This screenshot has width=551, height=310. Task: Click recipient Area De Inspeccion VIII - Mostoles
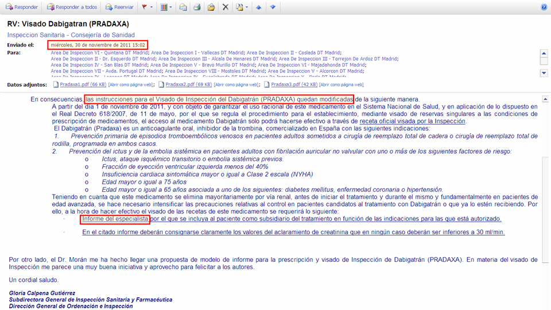(215, 71)
